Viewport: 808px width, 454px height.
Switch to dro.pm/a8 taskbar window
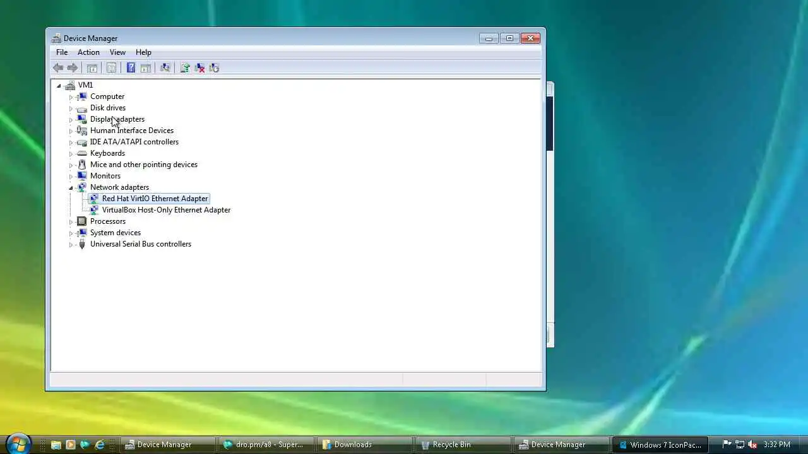point(266,445)
